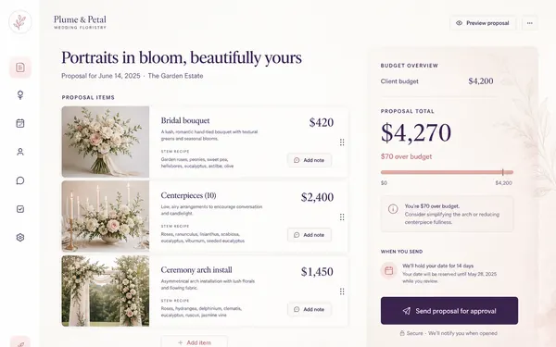Open the messages chat bubble icon
The height and width of the screenshot is (347, 556).
(20, 180)
